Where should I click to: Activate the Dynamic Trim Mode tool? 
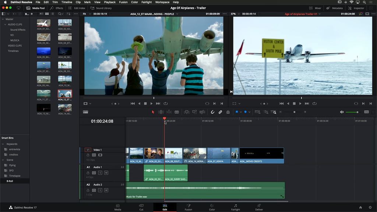coord(169,112)
